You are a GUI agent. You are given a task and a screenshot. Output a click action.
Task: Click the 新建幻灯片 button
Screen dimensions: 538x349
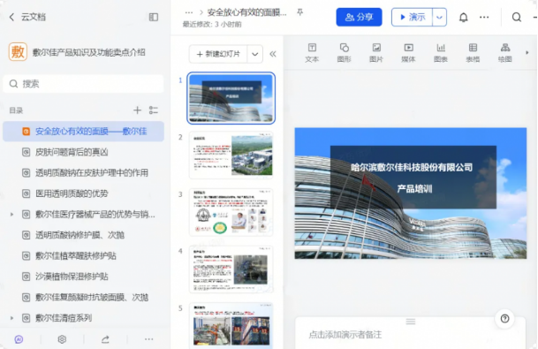pyautogui.click(x=218, y=54)
